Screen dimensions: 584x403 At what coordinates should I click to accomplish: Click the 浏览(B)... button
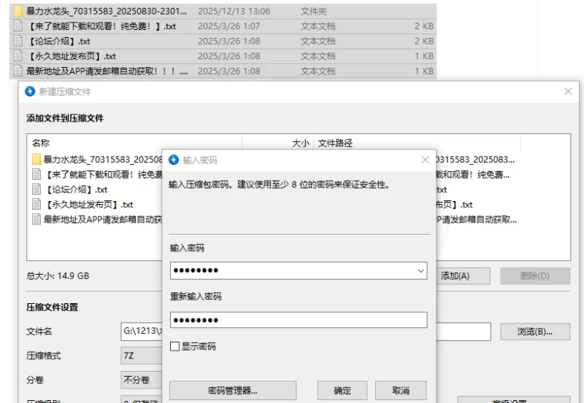(535, 332)
